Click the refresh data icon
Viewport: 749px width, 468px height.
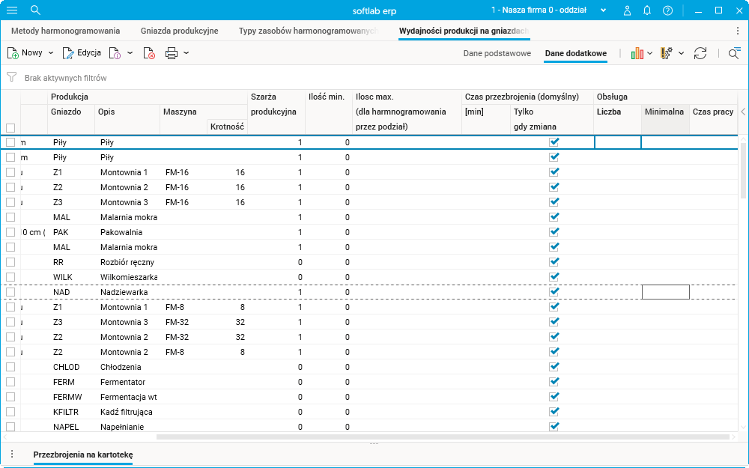(700, 53)
